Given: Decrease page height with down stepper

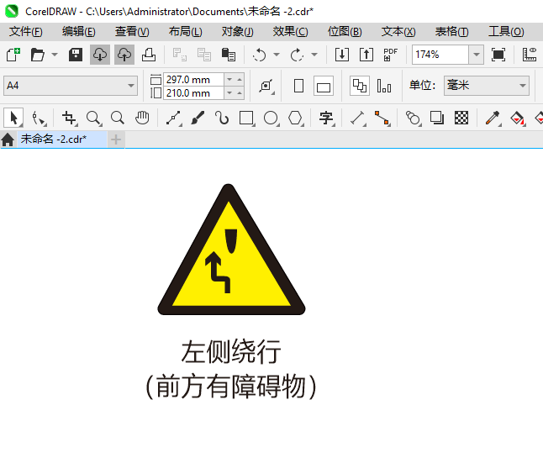Looking at the screenshot, I should pos(229,93).
